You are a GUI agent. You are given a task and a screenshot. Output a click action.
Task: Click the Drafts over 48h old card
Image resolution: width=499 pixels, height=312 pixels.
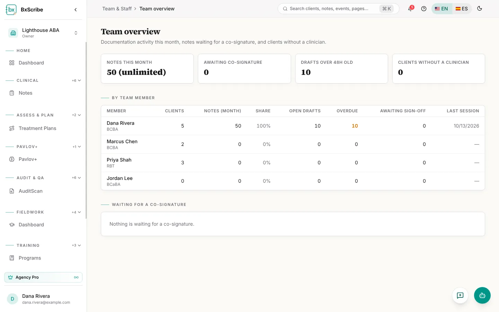click(341, 69)
